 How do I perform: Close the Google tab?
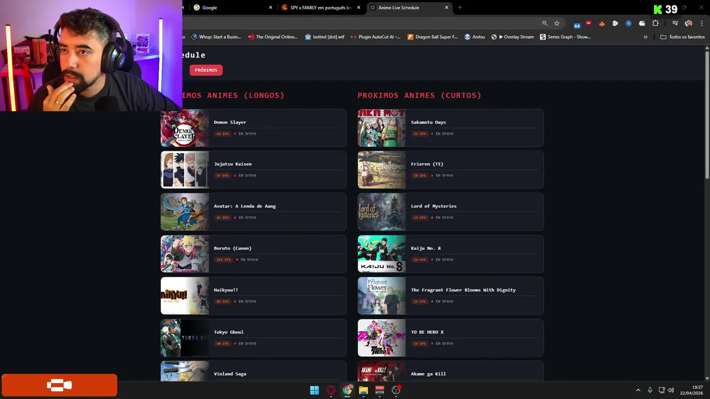(271, 7)
